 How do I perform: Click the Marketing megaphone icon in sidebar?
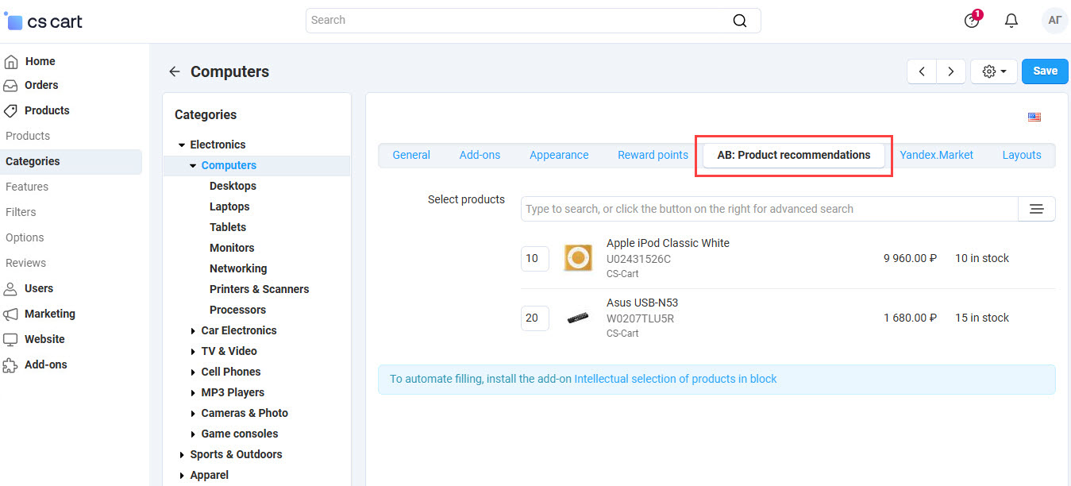coord(11,314)
